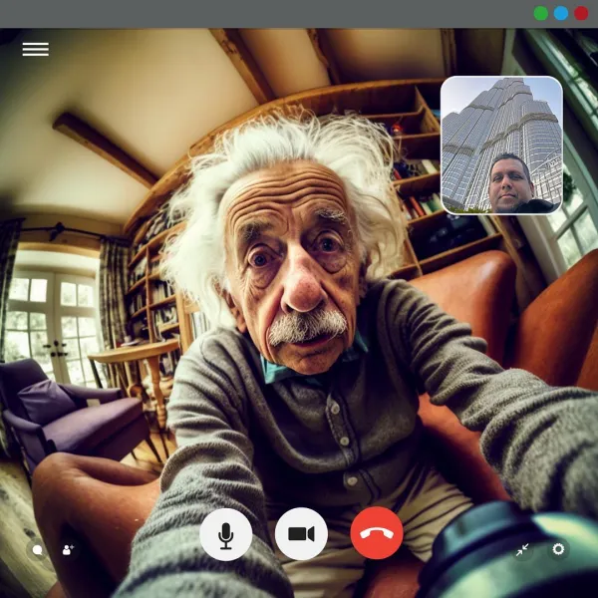Click the microphone icon in the white circle
Screen dimensions: 598x598
226,534
